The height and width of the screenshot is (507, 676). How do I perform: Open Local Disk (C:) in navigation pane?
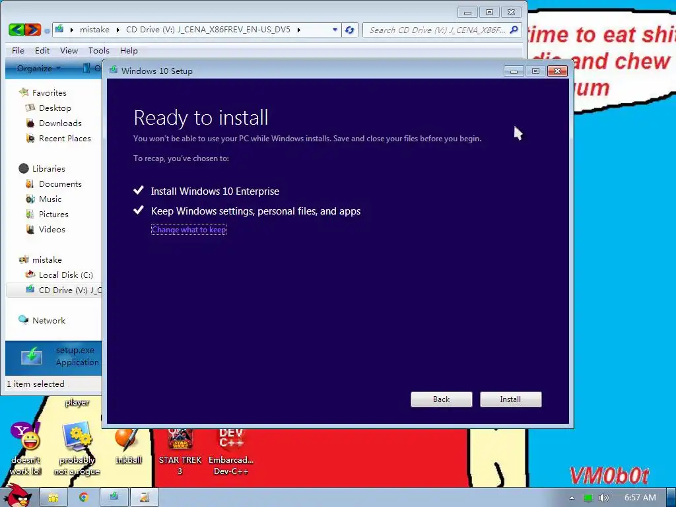coord(65,275)
